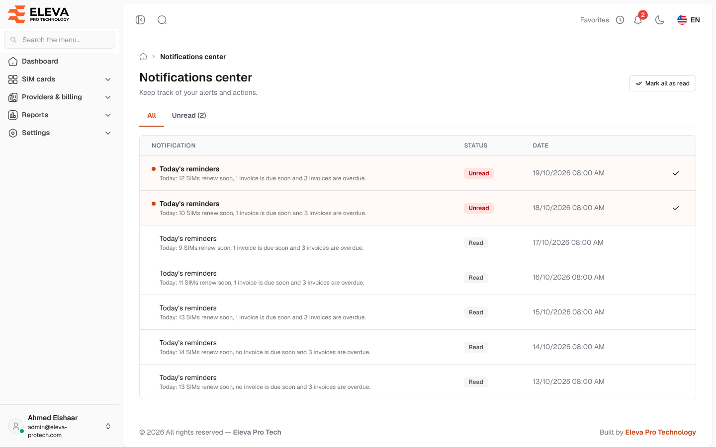Viewport: 716px width, 447px height.
Task: Click the 13/10/2026 08:00 AM date cell
Action: [x=568, y=382]
